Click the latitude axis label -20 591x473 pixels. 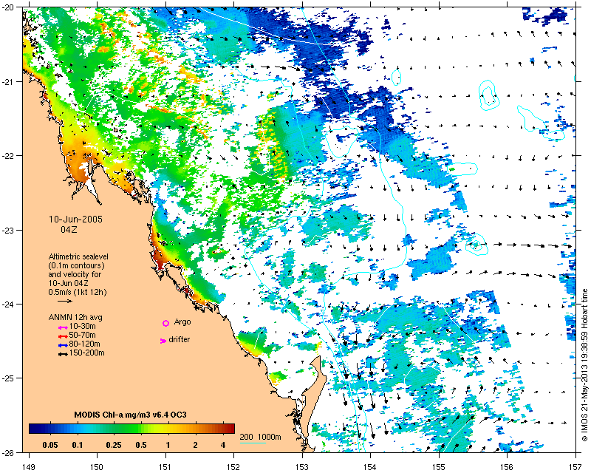8,7
